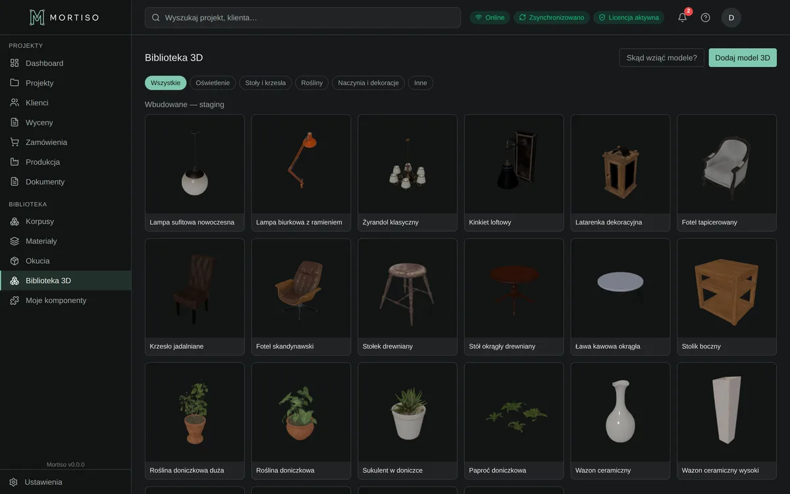The image size is (790, 494).
Task: Select the Ława kawowa okrągła model
Action: (x=621, y=297)
